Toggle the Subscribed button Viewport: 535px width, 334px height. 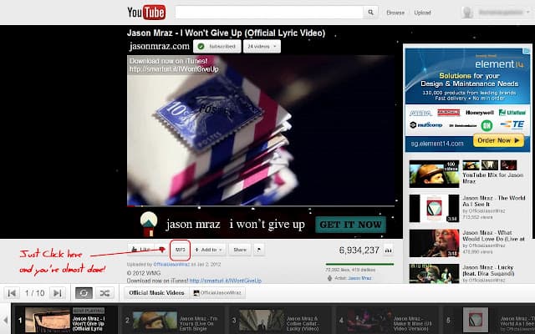216,47
